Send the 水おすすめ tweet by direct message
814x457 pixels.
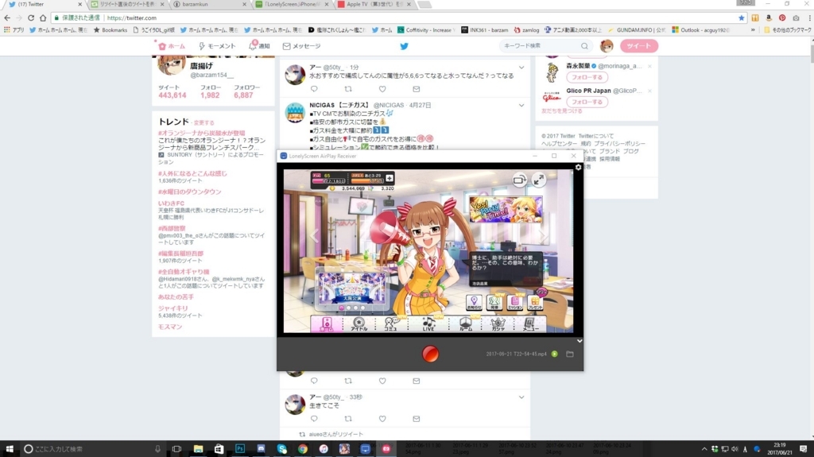click(x=417, y=89)
